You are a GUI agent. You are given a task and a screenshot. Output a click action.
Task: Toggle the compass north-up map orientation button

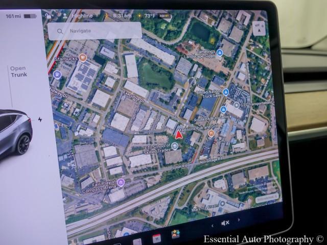[259, 28]
